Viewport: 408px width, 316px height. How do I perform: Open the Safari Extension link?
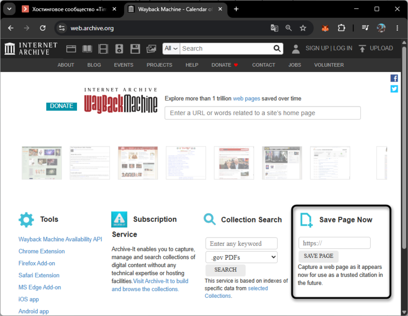[39, 275]
